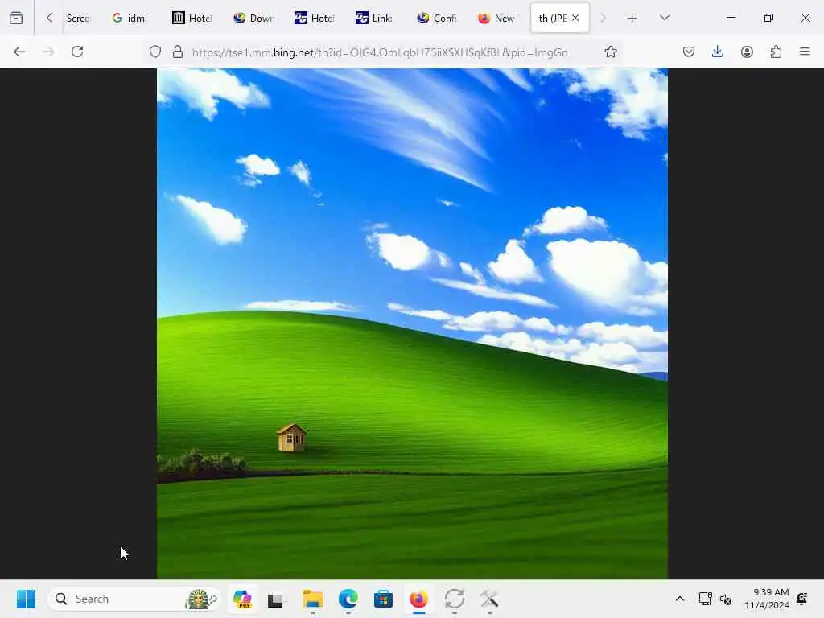The width and height of the screenshot is (824, 618).
Task: Switch to Firefox taskbar icon
Action: click(418, 599)
